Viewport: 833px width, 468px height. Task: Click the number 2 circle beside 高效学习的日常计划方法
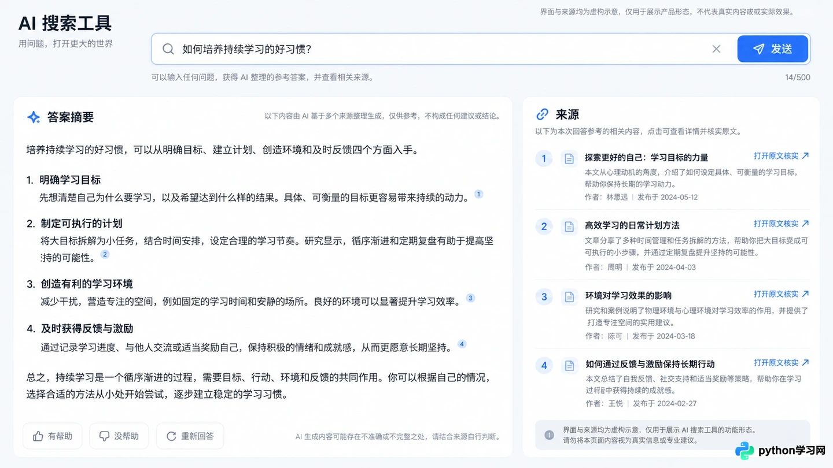point(544,226)
